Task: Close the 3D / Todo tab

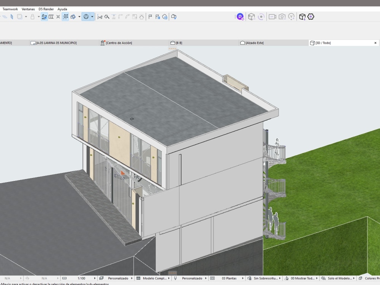Action: (x=375, y=43)
